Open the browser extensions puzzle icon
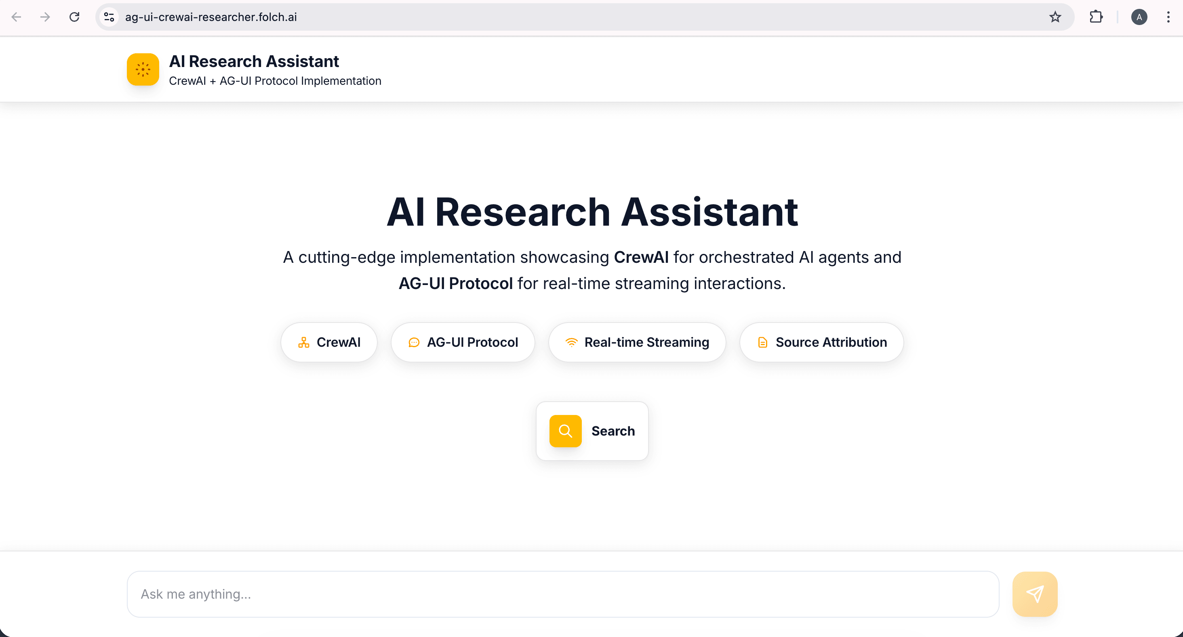The image size is (1183, 637). [x=1096, y=17]
